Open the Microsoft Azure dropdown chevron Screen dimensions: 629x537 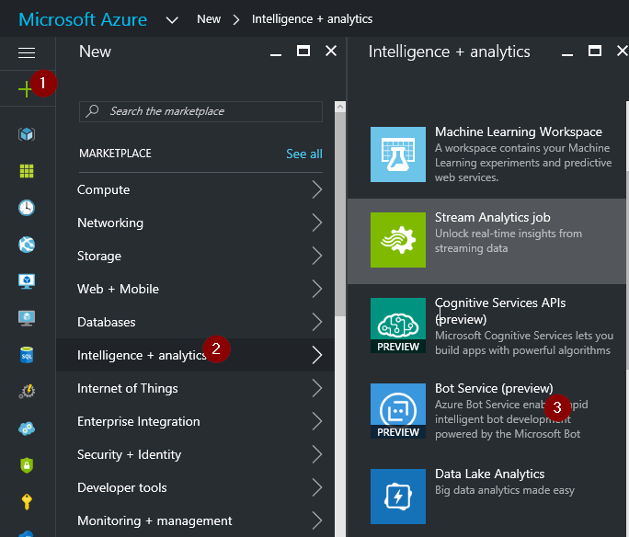click(172, 19)
